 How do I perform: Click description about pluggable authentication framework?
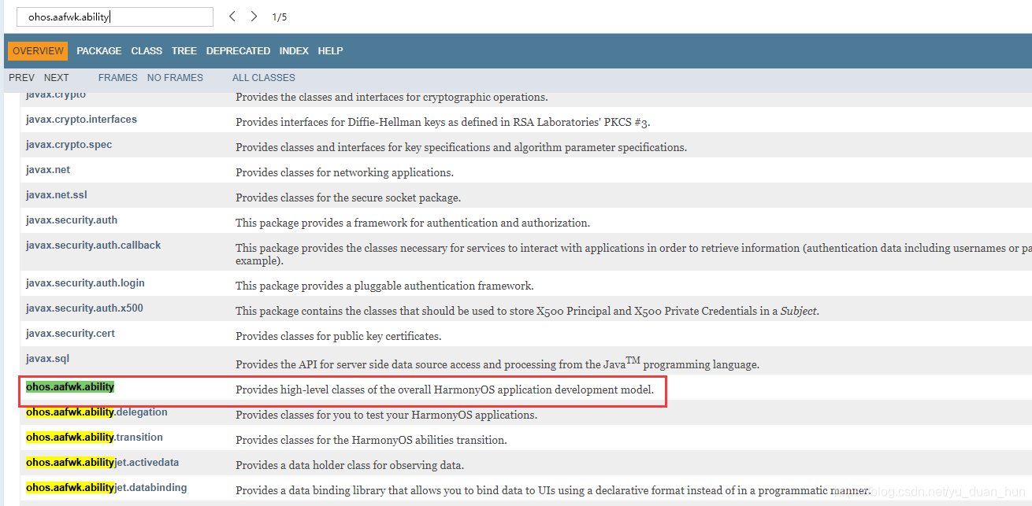point(384,286)
